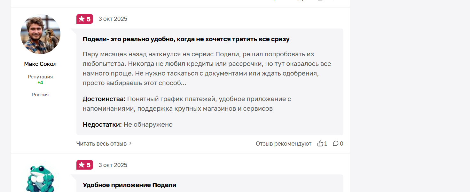Image resolution: width=470 pixels, height=192 pixels.
Task: Open Макс Сокол's profile avatar
Action: click(40, 34)
